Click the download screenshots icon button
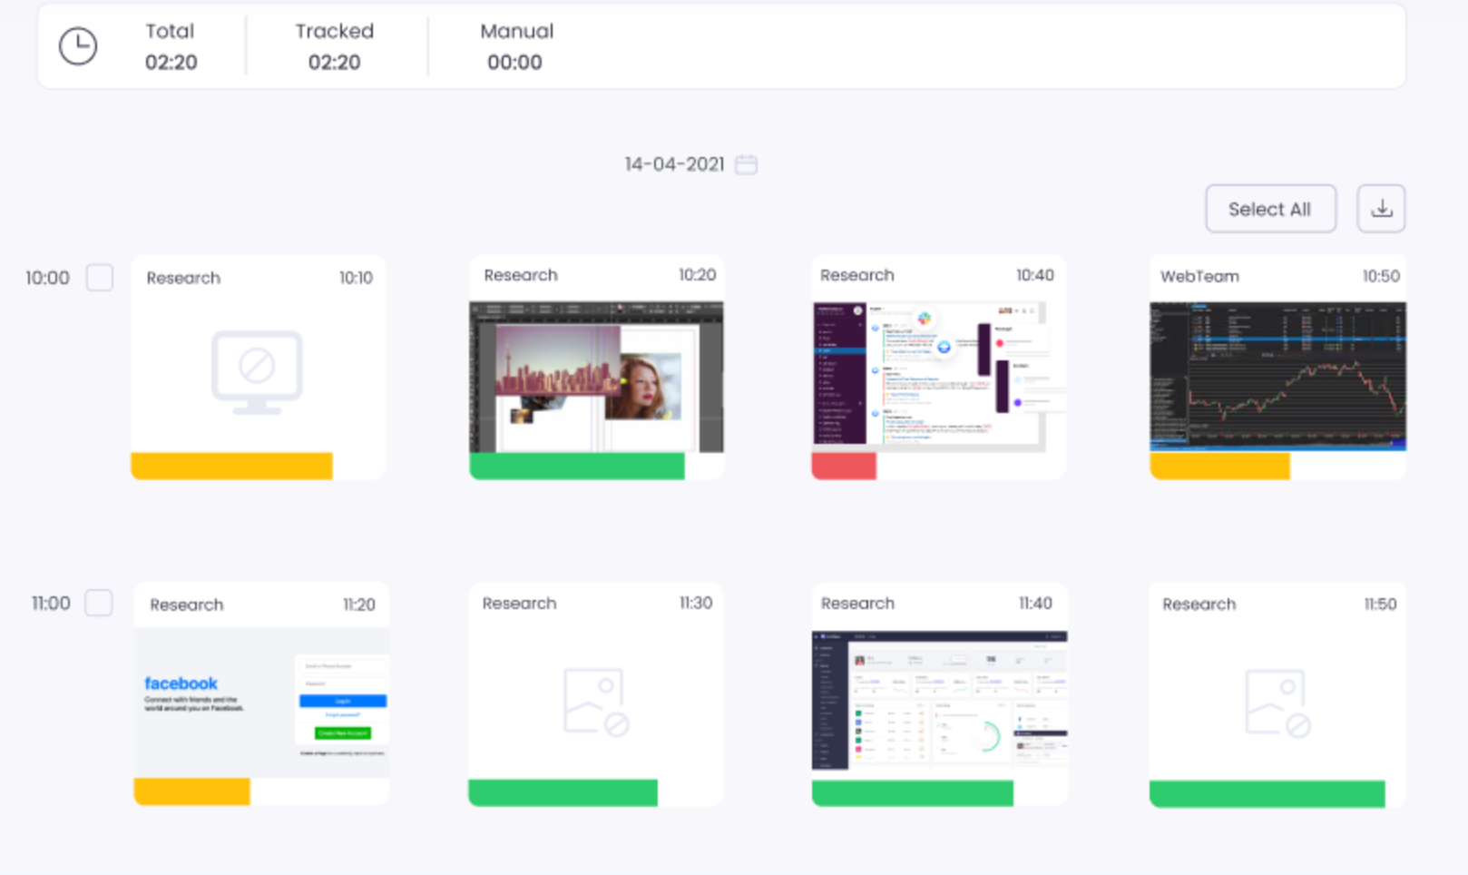The width and height of the screenshot is (1468, 875). tap(1380, 209)
